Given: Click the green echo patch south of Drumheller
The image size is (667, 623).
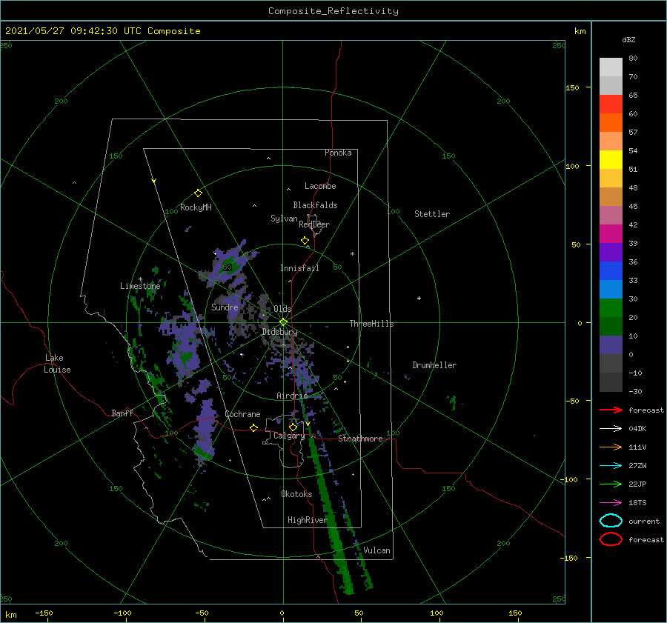Looking at the screenshot, I should point(452,402).
